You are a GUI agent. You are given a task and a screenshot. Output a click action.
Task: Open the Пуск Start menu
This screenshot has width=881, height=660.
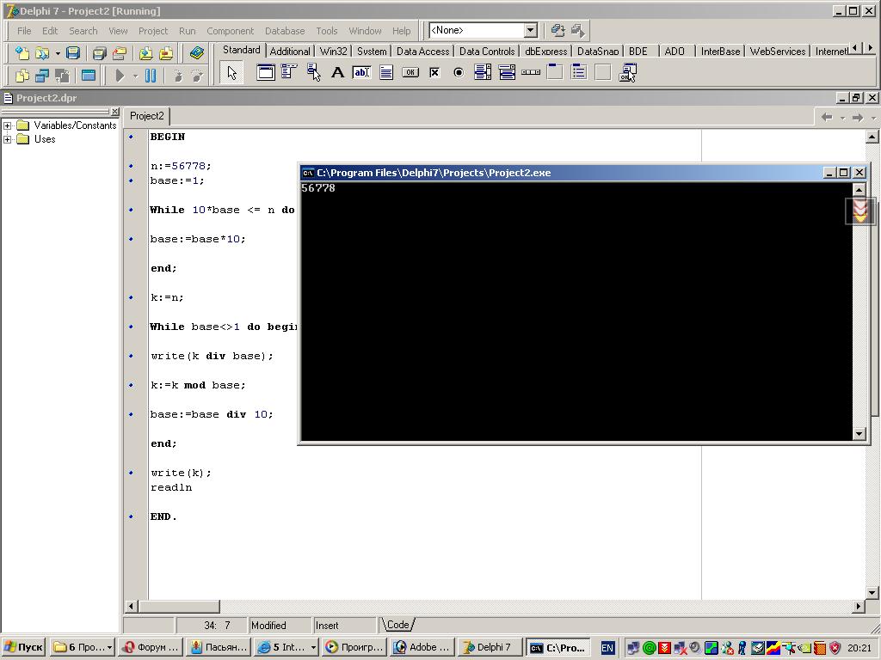23,647
